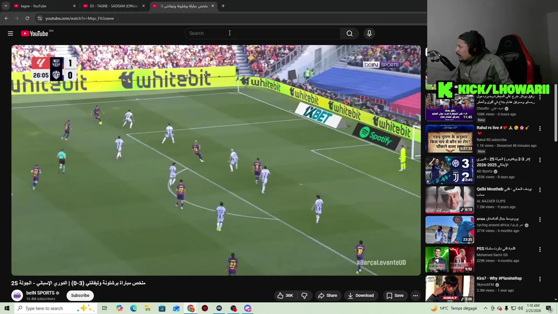The height and width of the screenshot is (314, 558).
Task: Like the video with thumbs-up button
Action: click(x=285, y=296)
